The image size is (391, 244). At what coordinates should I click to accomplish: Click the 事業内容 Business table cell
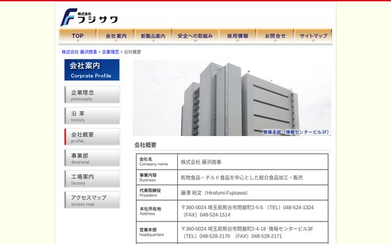(157, 178)
